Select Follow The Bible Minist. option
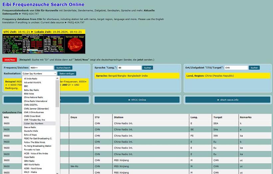This screenshot has width=273, height=174. [39, 142]
